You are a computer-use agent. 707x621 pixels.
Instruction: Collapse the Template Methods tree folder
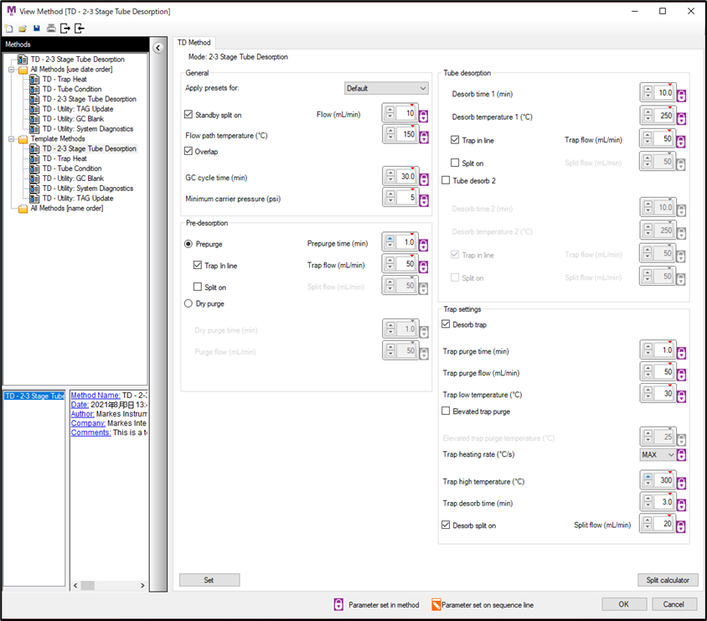[x=12, y=139]
